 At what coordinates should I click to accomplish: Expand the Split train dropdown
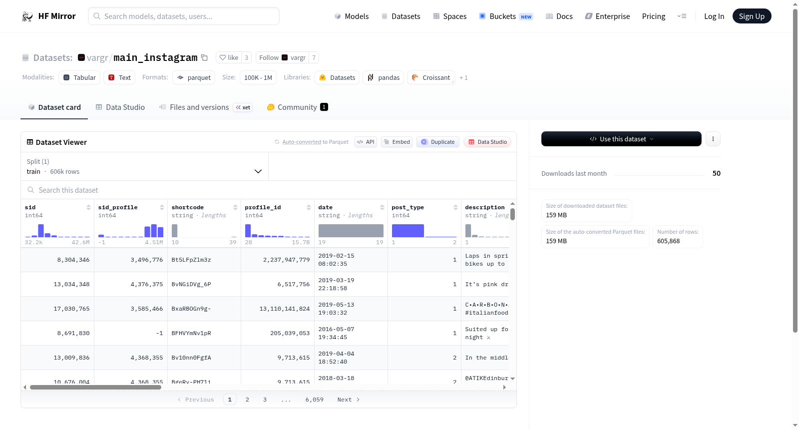pos(144,166)
